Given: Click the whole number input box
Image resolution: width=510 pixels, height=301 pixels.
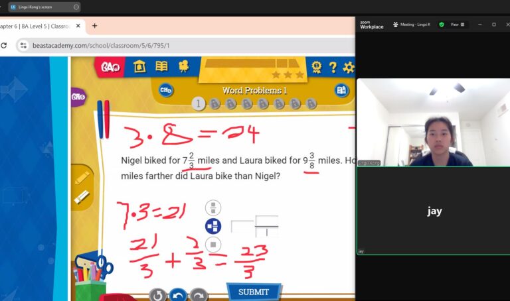Looking at the screenshot, I should point(242,226).
